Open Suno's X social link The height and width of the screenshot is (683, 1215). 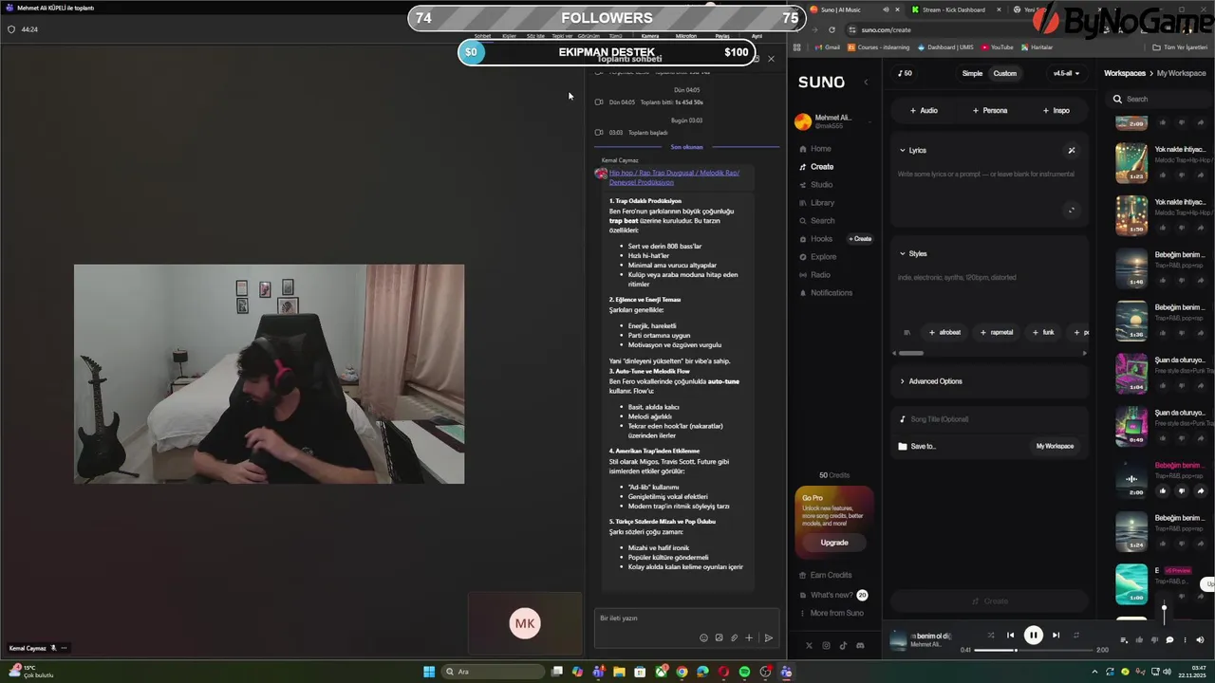click(809, 646)
